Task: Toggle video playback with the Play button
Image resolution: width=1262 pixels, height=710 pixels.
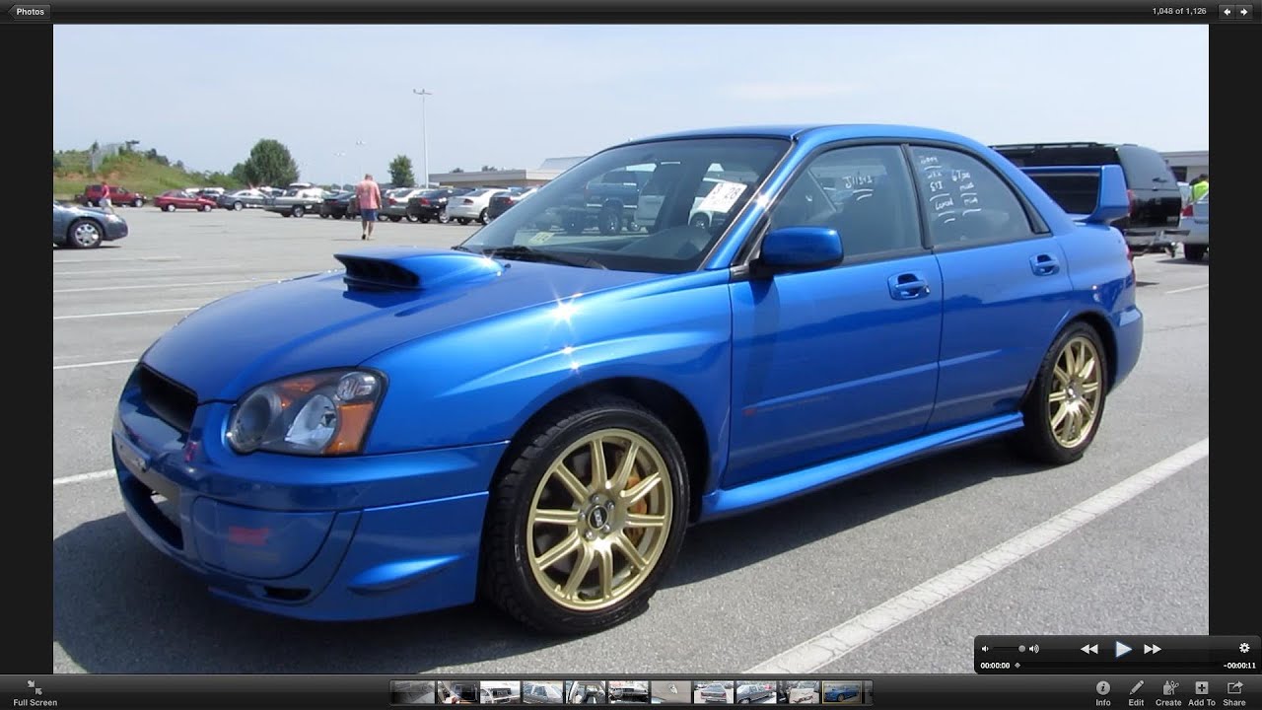Action: [x=1121, y=648]
